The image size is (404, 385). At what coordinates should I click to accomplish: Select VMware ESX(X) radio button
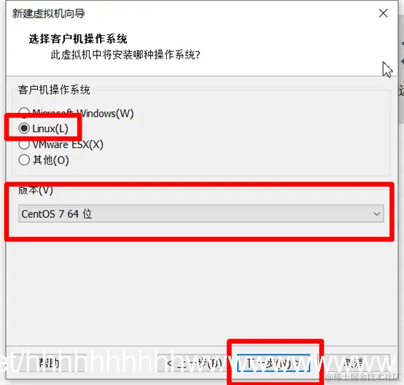(24, 144)
